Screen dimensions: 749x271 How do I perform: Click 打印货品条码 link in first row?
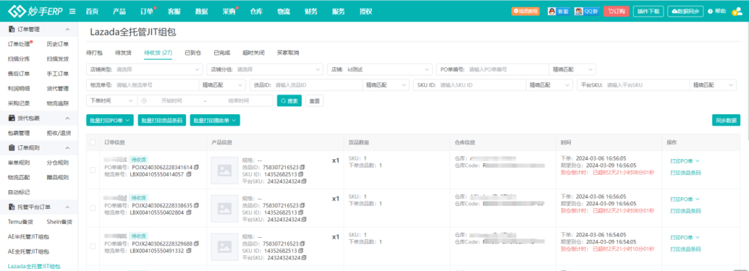tap(685, 173)
